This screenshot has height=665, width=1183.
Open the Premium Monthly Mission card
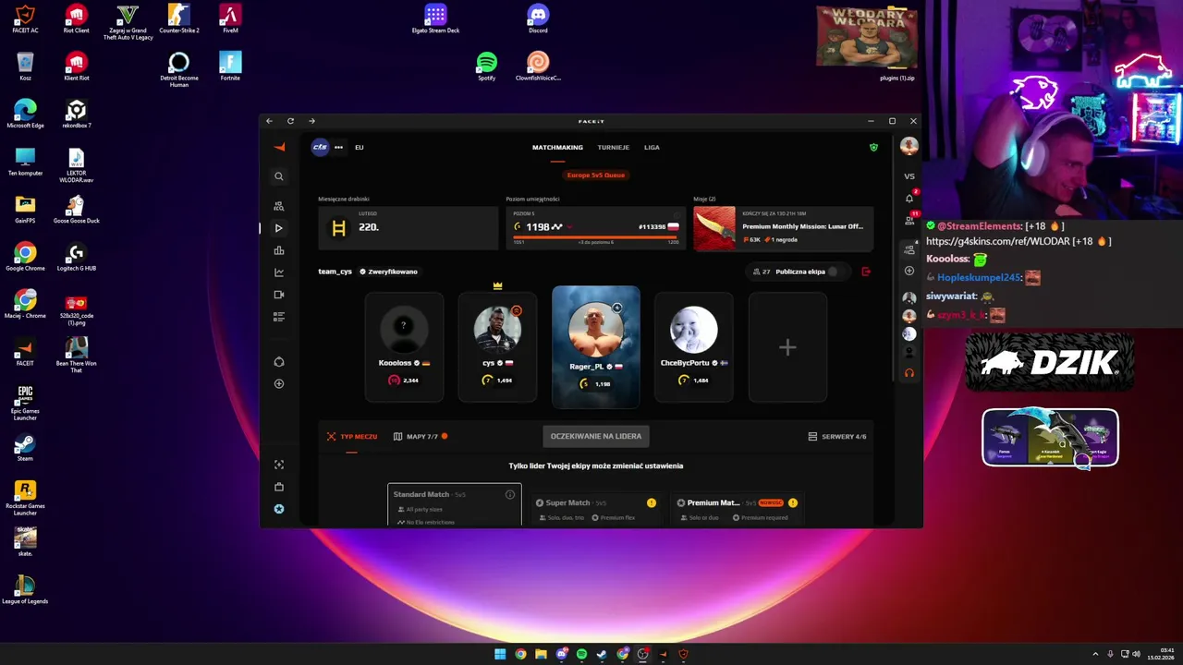[783, 228]
